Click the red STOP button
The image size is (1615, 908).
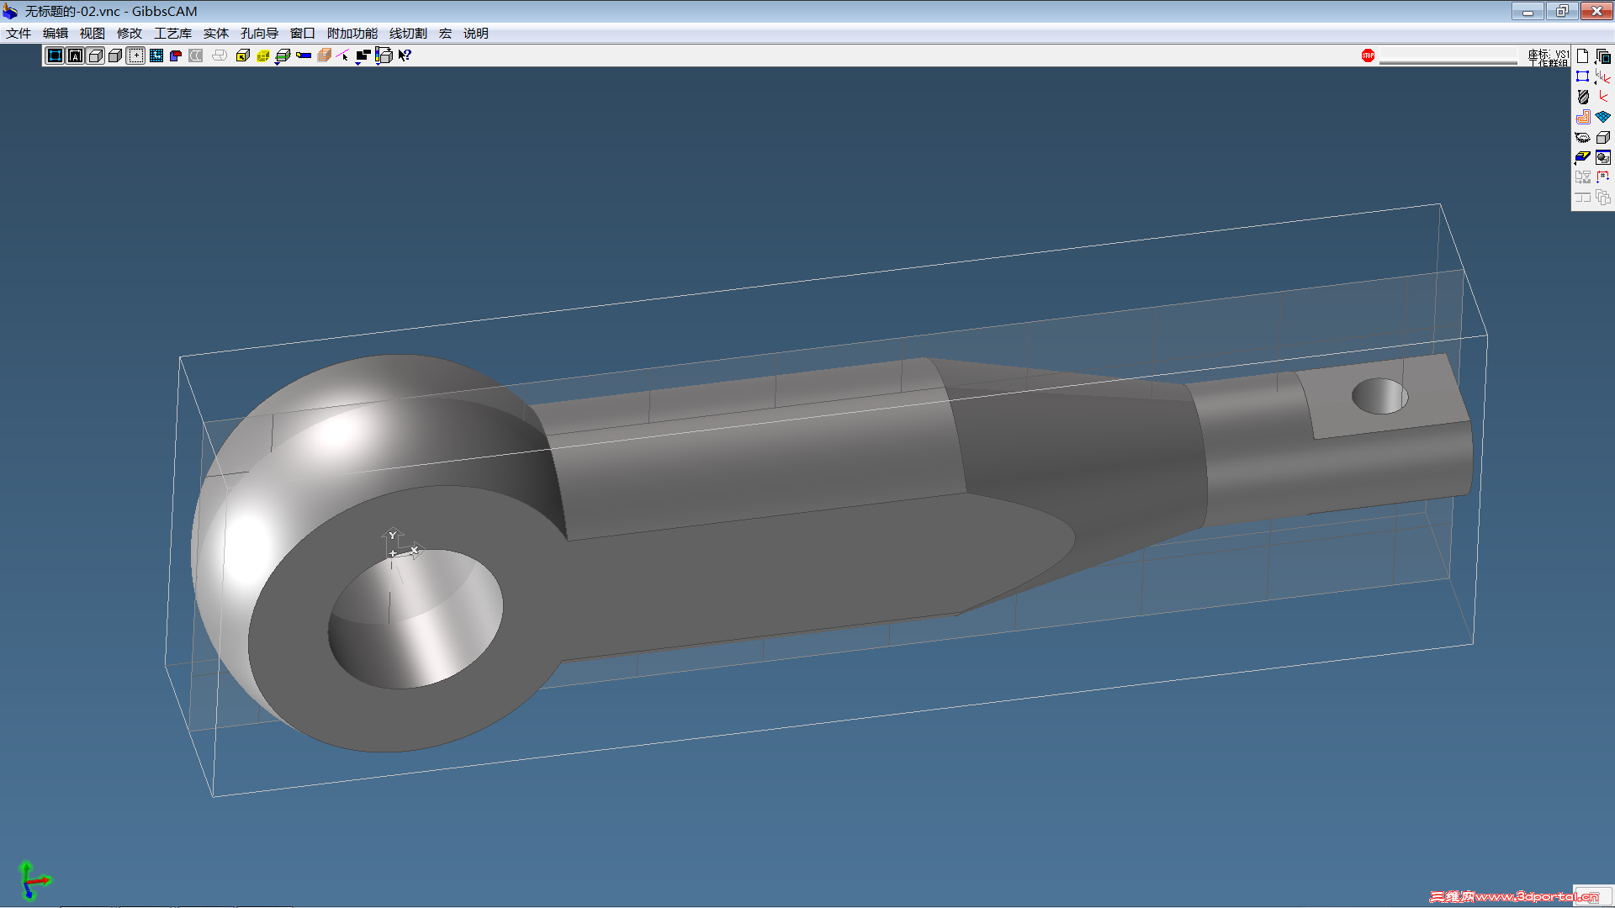(x=1368, y=55)
